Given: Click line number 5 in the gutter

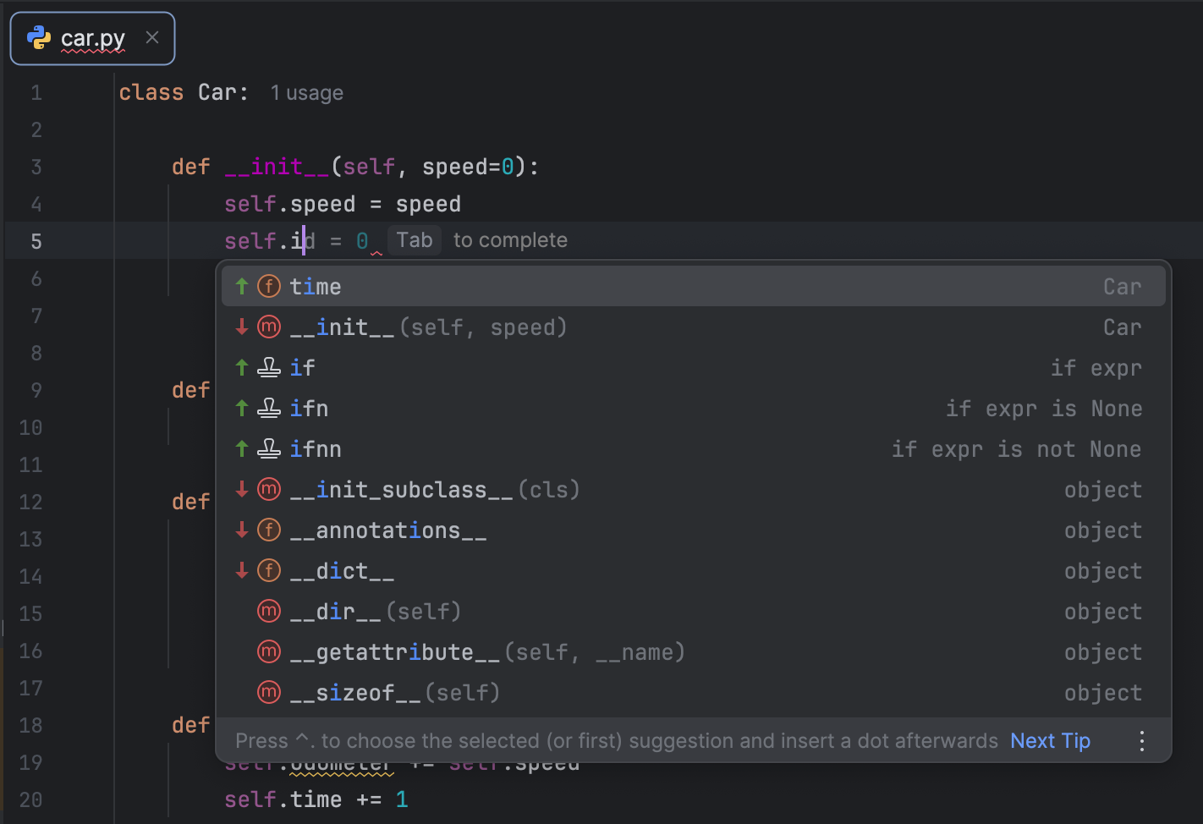Looking at the screenshot, I should [x=36, y=241].
